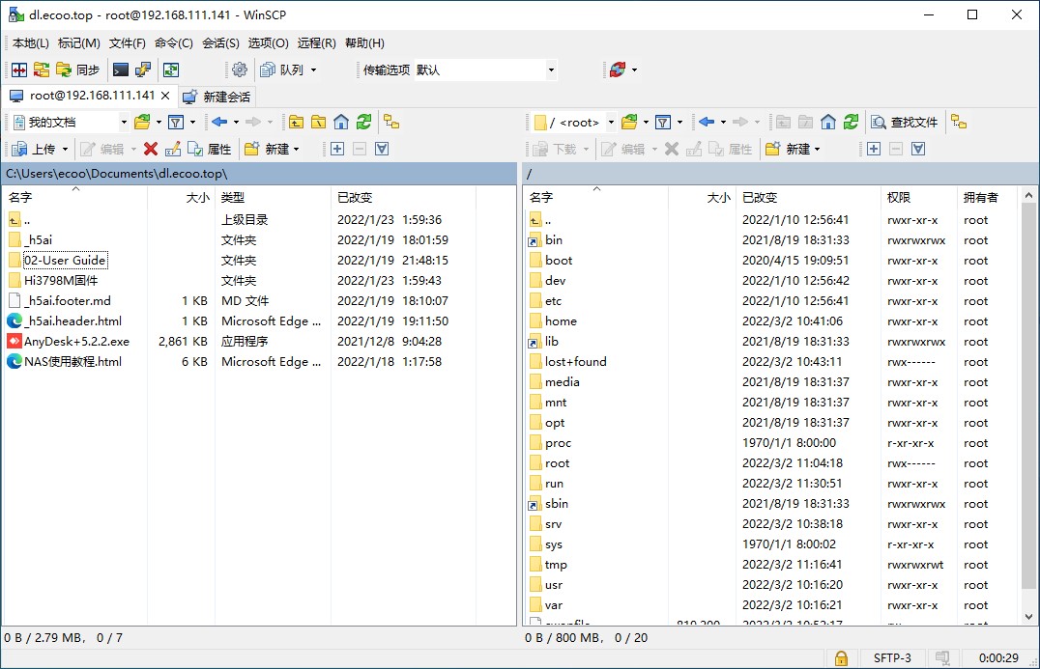The width and height of the screenshot is (1040, 669).
Task: Toggle the remote directory tree icon
Action: coord(958,122)
